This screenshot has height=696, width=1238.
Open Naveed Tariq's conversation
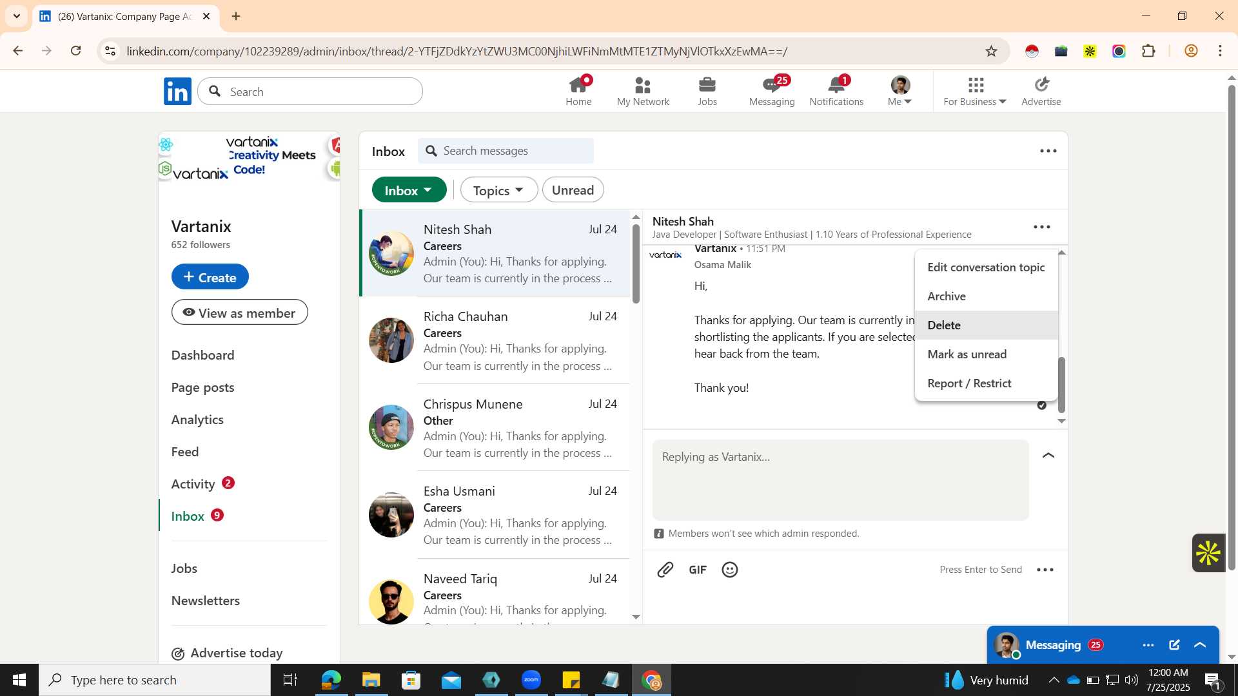495,592
